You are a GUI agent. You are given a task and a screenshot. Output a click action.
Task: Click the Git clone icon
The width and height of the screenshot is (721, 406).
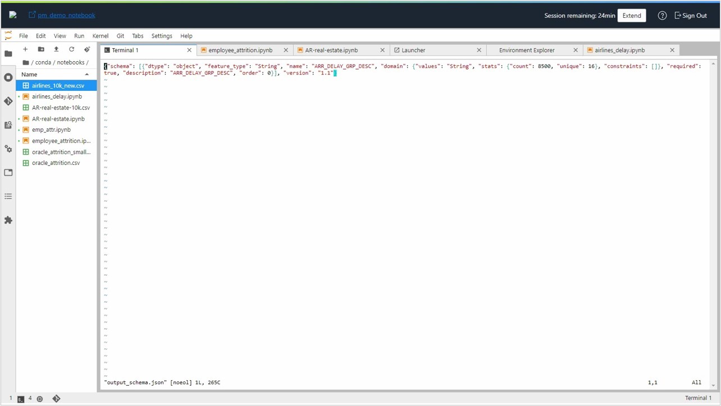click(87, 49)
